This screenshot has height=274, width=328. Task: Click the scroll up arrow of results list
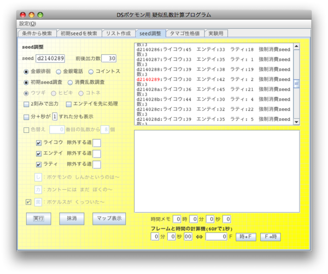click(x=296, y=46)
